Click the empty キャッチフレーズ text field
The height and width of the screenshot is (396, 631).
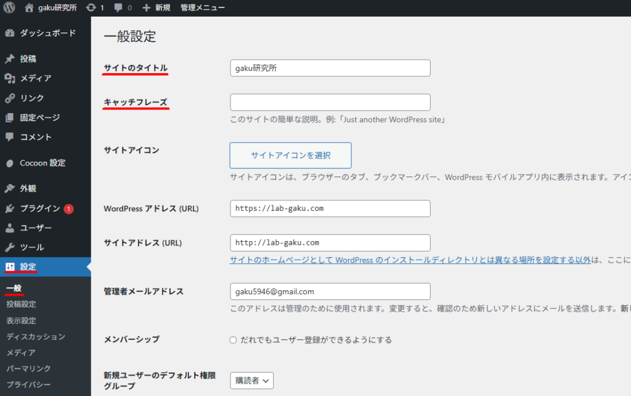(x=330, y=102)
